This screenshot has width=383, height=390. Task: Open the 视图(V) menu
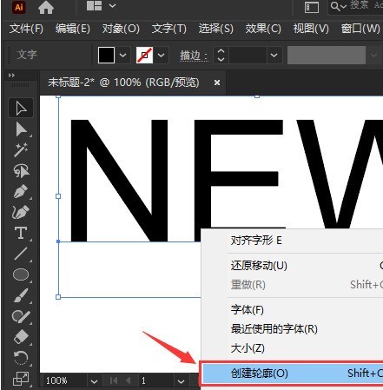pos(311,29)
